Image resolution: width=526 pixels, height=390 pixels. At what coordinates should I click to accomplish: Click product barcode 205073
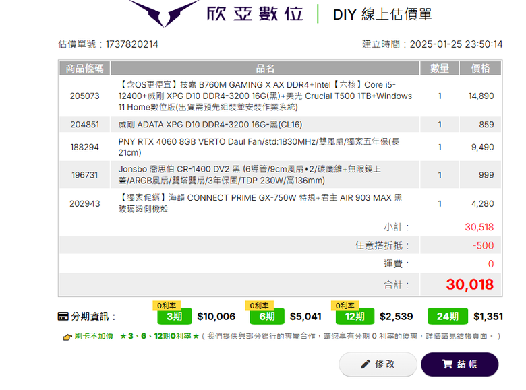point(84,96)
